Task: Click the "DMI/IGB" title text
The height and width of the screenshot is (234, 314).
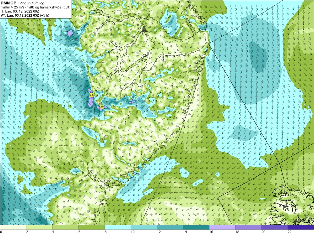Action: click(8, 3)
